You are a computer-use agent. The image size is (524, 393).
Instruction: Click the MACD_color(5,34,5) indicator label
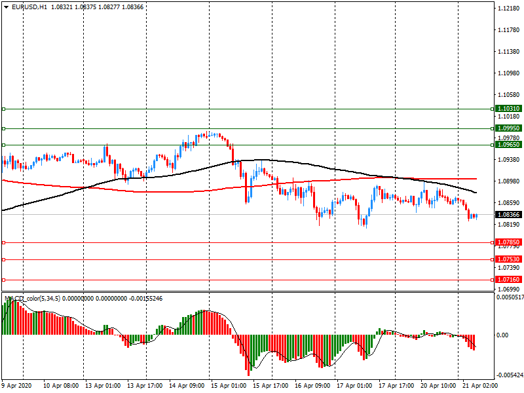click(33, 299)
